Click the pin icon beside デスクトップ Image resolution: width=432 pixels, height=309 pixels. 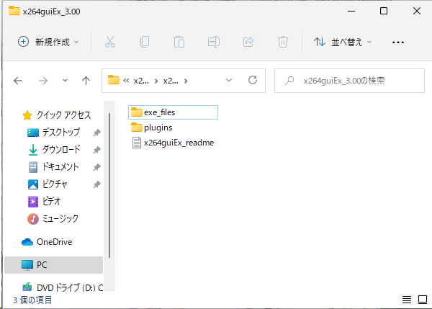pos(96,133)
